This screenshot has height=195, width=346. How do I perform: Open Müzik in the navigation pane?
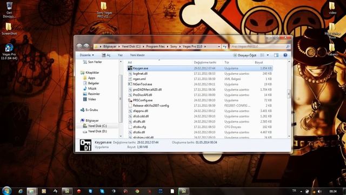pos(90,88)
